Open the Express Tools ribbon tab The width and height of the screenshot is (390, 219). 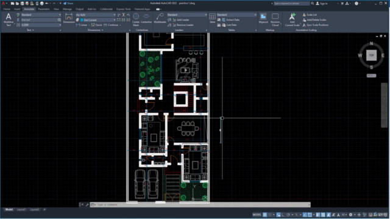[123, 9]
